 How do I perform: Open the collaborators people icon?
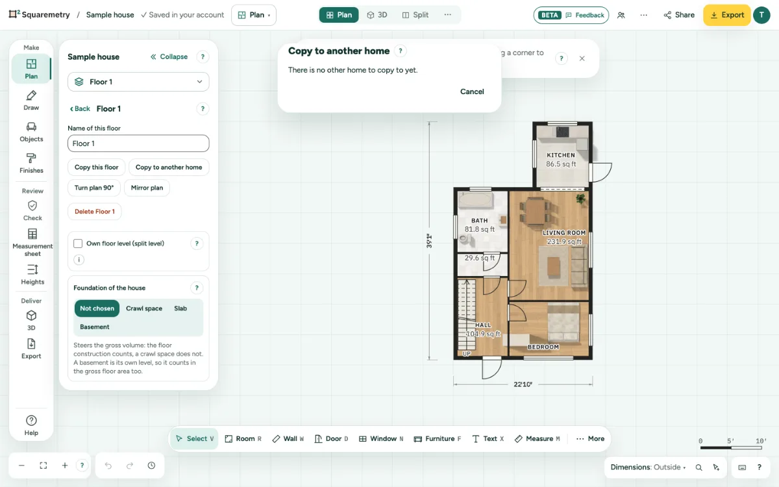pos(621,15)
